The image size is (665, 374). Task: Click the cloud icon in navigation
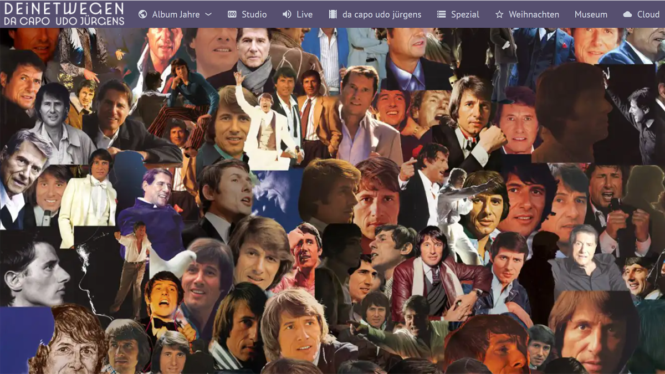pos(627,14)
